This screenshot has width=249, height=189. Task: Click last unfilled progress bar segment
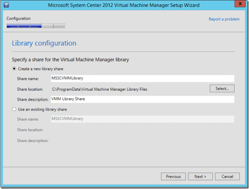click(59, 26)
